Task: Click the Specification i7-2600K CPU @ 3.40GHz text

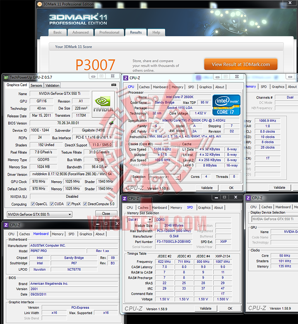Action: [194, 120]
